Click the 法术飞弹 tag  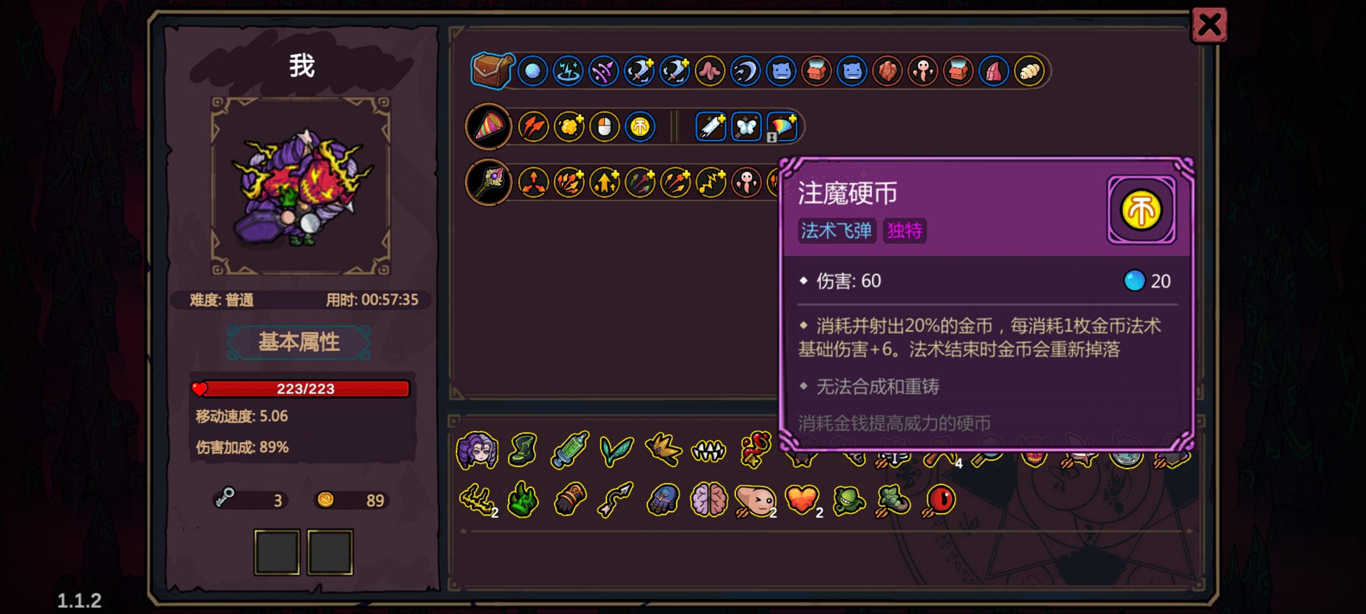pyautogui.click(x=836, y=230)
